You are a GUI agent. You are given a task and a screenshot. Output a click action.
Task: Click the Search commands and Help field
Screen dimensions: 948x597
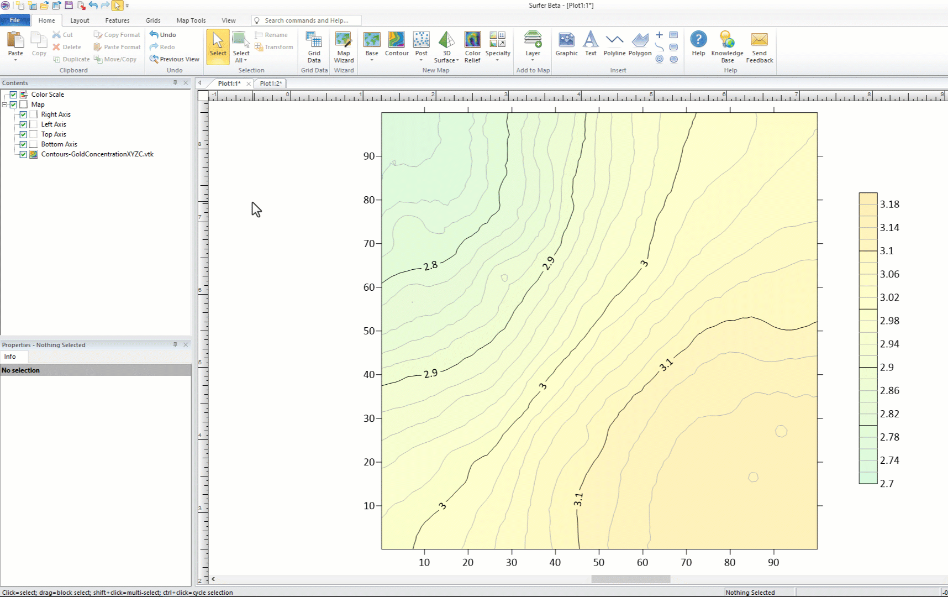[x=307, y=20]
